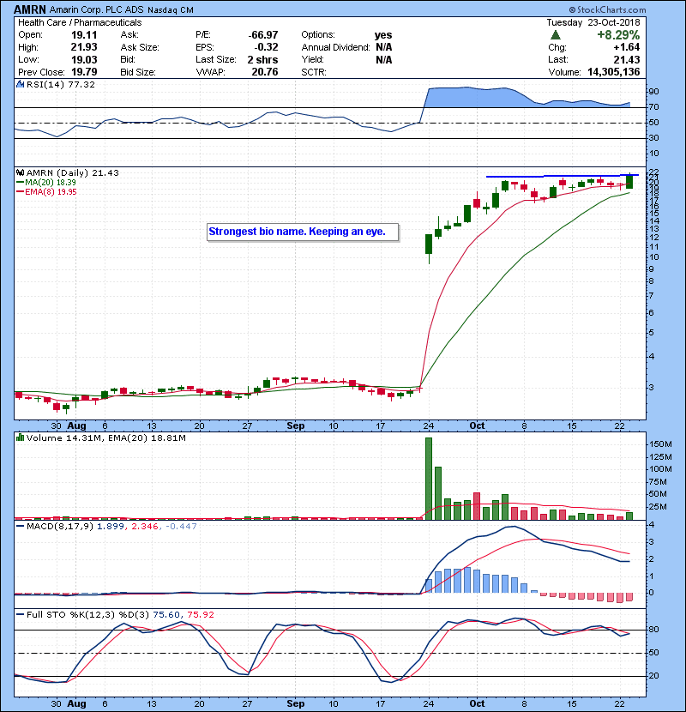The image size is (686, 712).
Task: Click the SCTR label
Action: click(314, 72)
